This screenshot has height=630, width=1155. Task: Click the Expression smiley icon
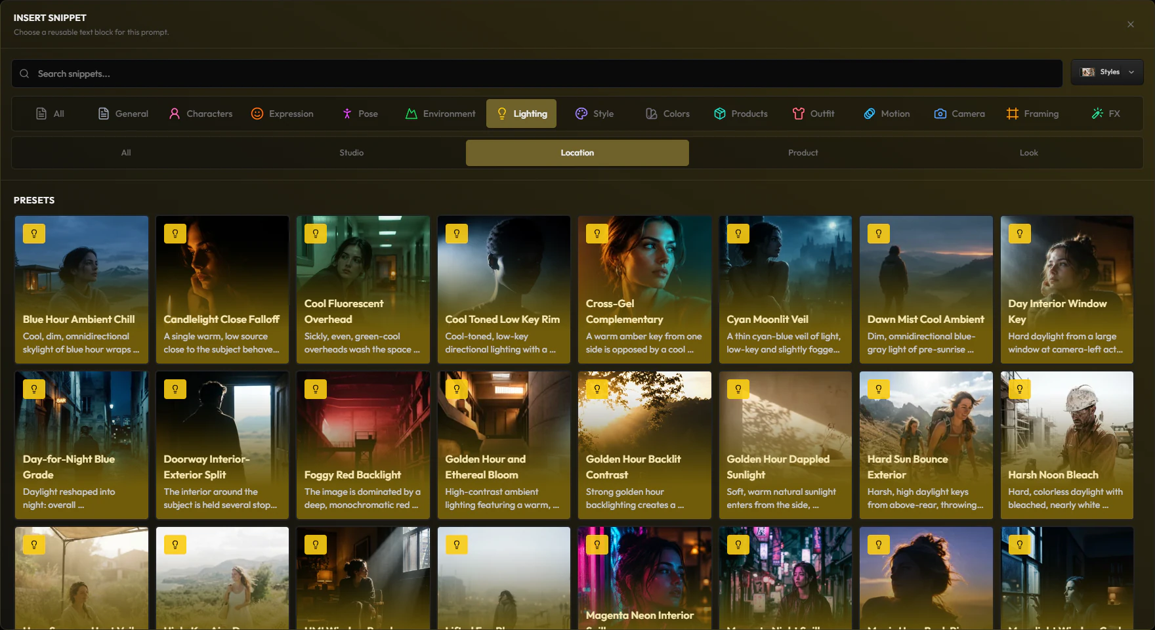(257, 114)
